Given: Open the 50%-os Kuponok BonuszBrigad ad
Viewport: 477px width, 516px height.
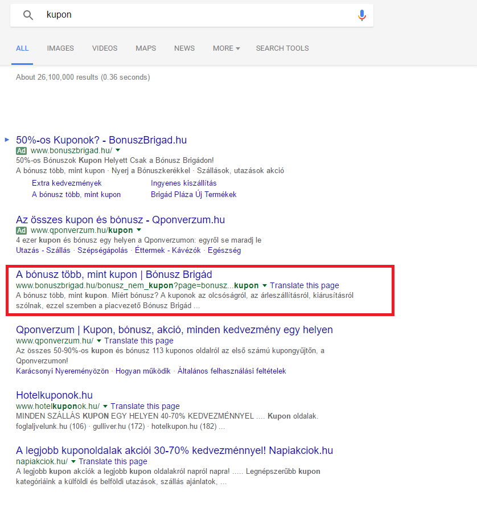Looking at the screenshot, I should 101,140.
